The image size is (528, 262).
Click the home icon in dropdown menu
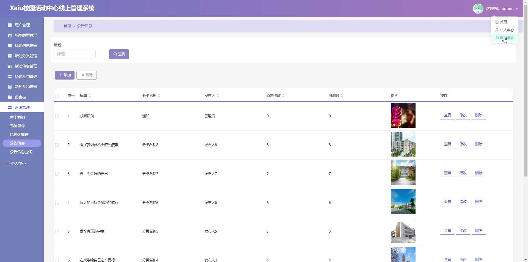[x=497, y=22]
